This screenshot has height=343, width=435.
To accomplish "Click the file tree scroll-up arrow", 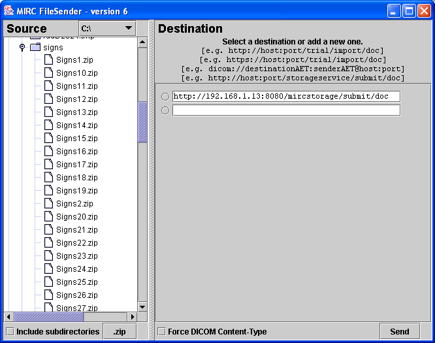I will coord(142,42).
